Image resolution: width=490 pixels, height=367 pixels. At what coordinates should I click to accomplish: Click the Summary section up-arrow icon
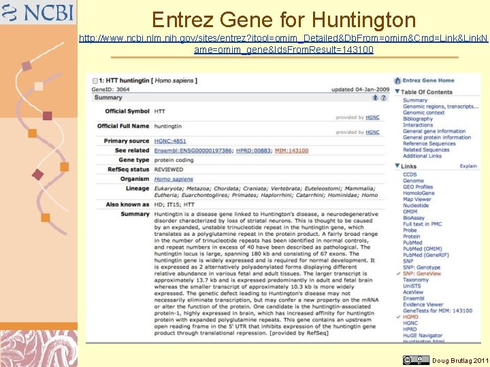(375, 98)
